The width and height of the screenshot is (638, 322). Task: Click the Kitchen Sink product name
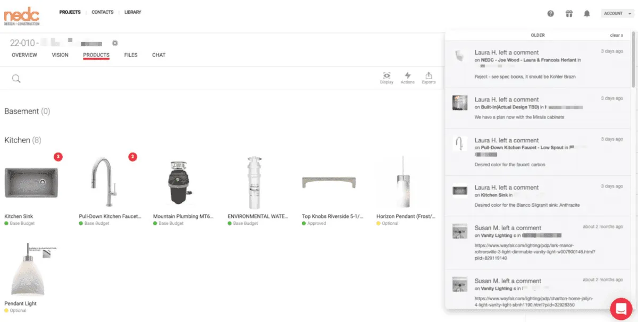[19, 216]
